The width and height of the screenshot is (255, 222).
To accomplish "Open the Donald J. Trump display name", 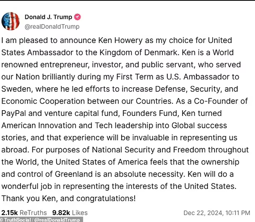I will click(x=48, y=17).
